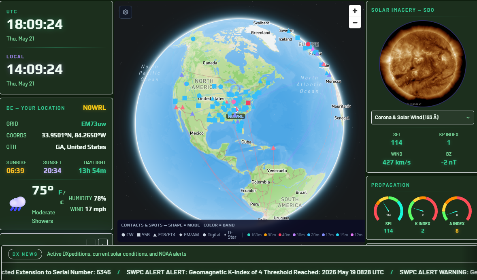Click the Greenland label on the globe
This screenshot has width=477, height=280.
[x=260, y=32]
